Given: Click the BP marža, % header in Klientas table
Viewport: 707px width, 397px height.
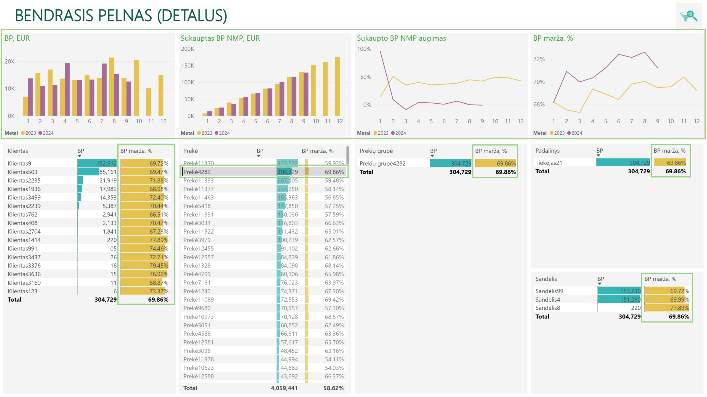Looking at the screenshot, I should [136, 151].
